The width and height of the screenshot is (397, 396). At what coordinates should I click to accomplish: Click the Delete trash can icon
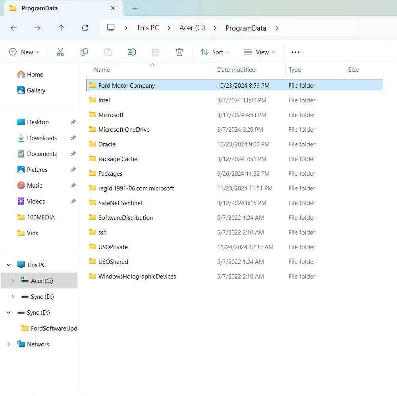(x=179, y=52)
